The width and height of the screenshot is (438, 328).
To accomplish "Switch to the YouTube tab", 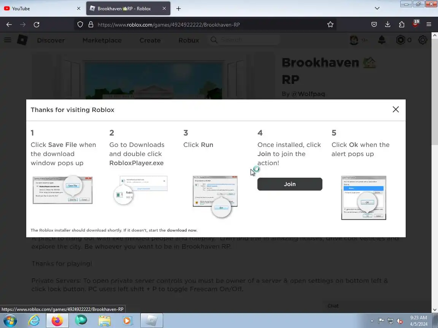I will [x=42, y=8].
